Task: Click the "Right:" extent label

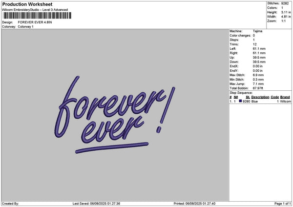Action: coord(234,53)
